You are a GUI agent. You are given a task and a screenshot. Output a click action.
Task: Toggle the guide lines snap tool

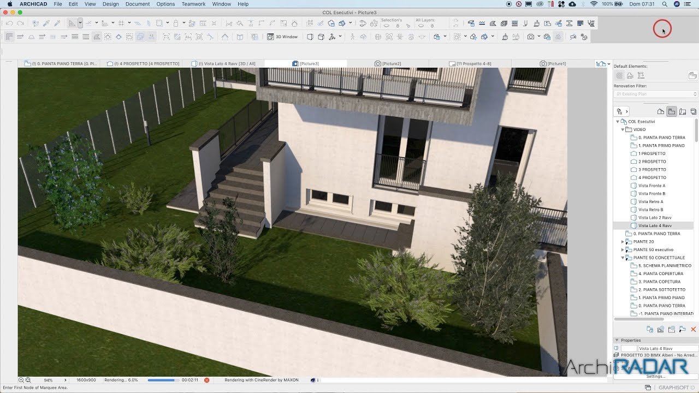pos(88,23)
